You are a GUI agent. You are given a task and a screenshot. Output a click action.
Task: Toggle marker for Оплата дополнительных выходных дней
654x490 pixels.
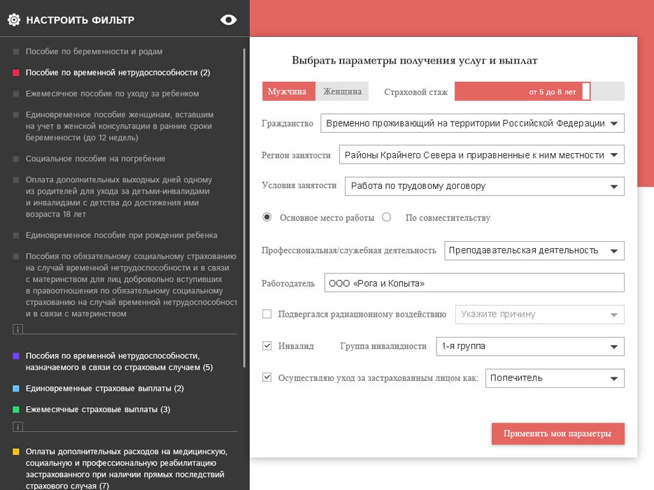tap(16, 180)
